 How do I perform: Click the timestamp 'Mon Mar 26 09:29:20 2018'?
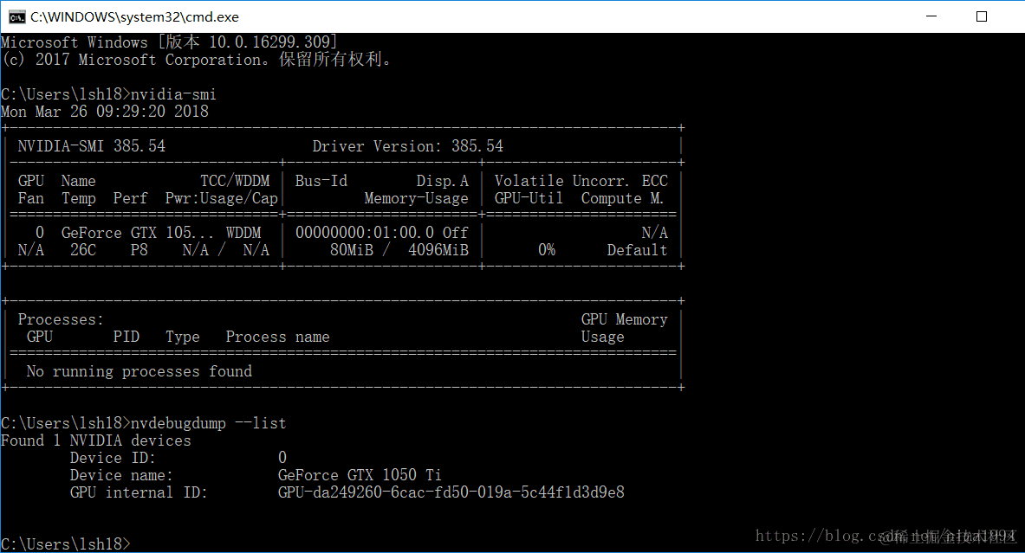click(105, 112)
